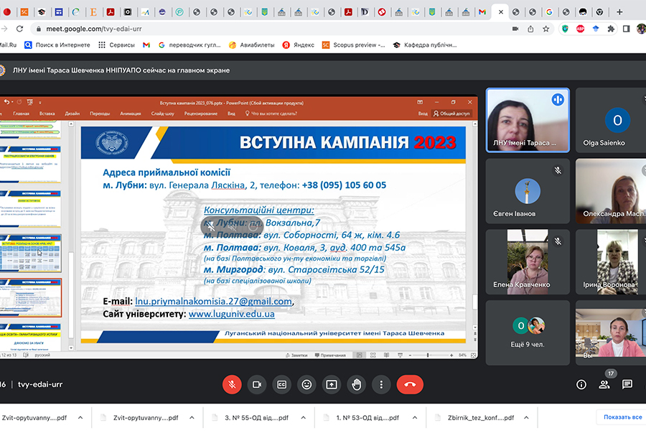Show participants list people icon

click(604, 384)
